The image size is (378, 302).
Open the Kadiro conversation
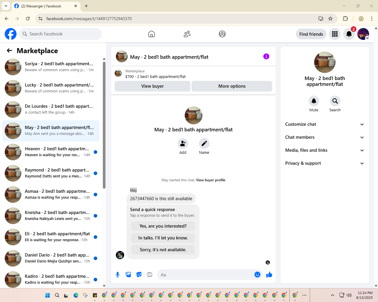51,280
